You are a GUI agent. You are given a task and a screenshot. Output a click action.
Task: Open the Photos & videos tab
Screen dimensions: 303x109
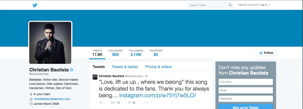(x=158, y=67)
